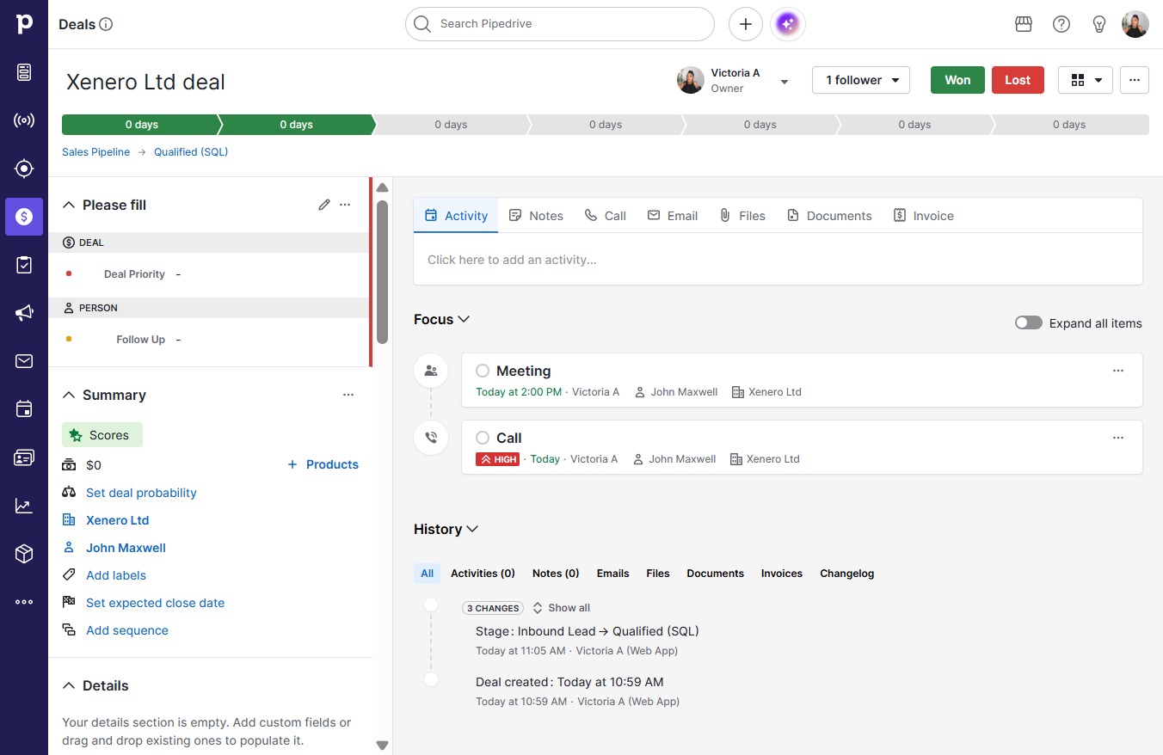
Task: Mark the Call activity as done
Action: pyautogui.click(x=483, y=438)
